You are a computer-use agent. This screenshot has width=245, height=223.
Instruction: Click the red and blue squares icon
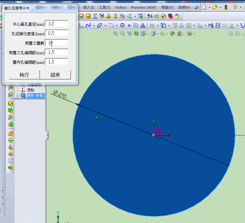170,16
